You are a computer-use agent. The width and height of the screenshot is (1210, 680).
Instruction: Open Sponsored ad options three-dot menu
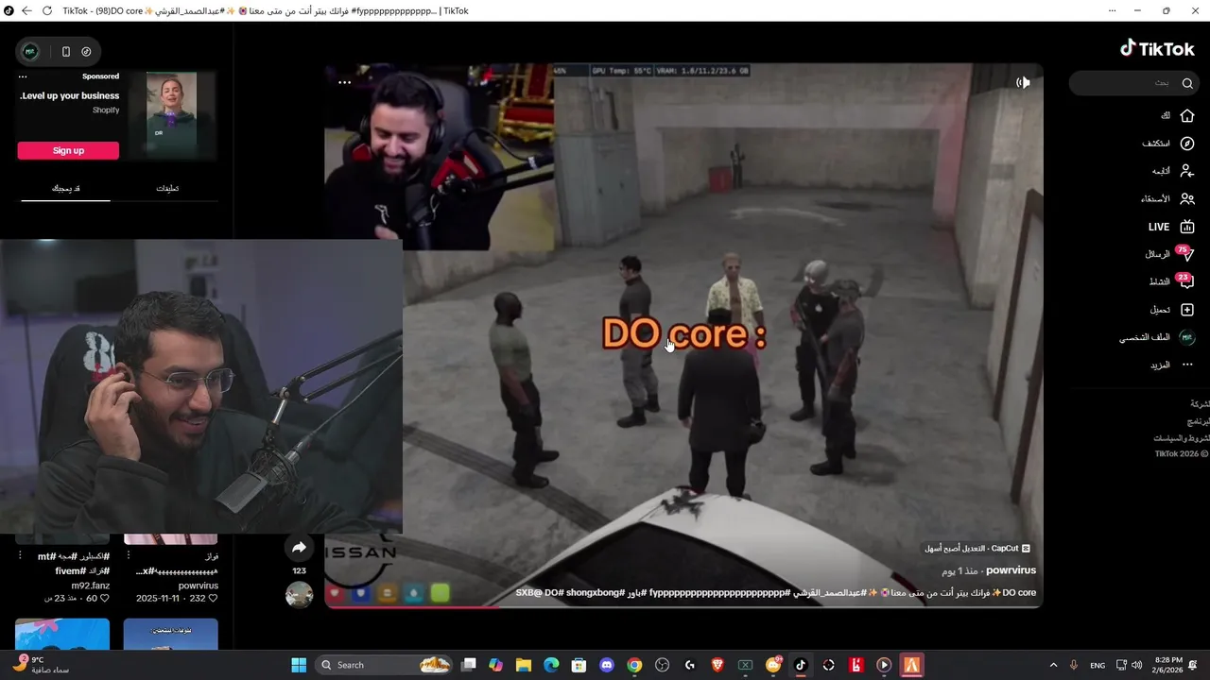click(23, 76)
